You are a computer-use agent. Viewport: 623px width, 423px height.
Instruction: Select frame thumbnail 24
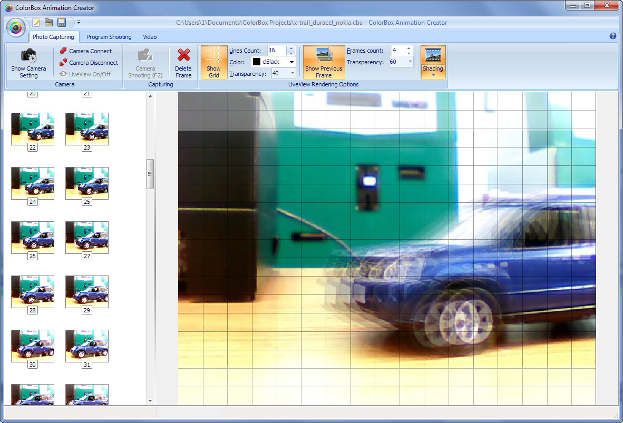(x=33, y=183)
